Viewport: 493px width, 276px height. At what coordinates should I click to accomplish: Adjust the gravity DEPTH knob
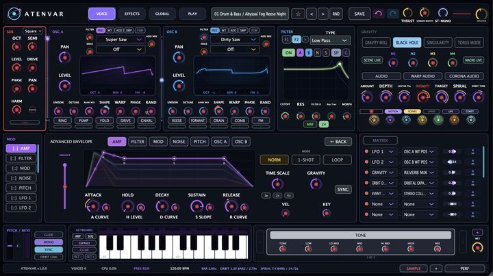385,97
